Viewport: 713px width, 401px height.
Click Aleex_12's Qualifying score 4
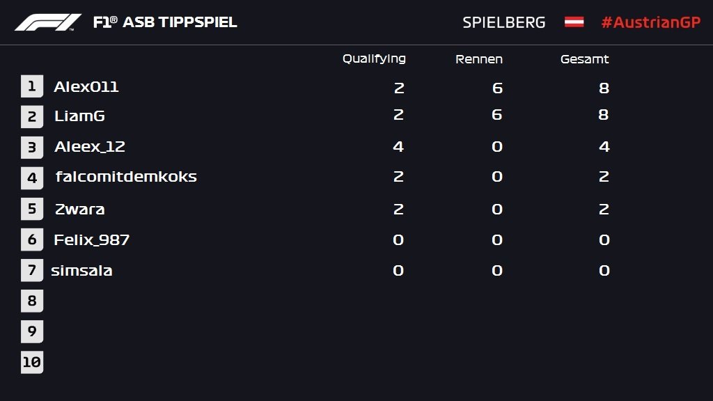[x=398, y=147]
